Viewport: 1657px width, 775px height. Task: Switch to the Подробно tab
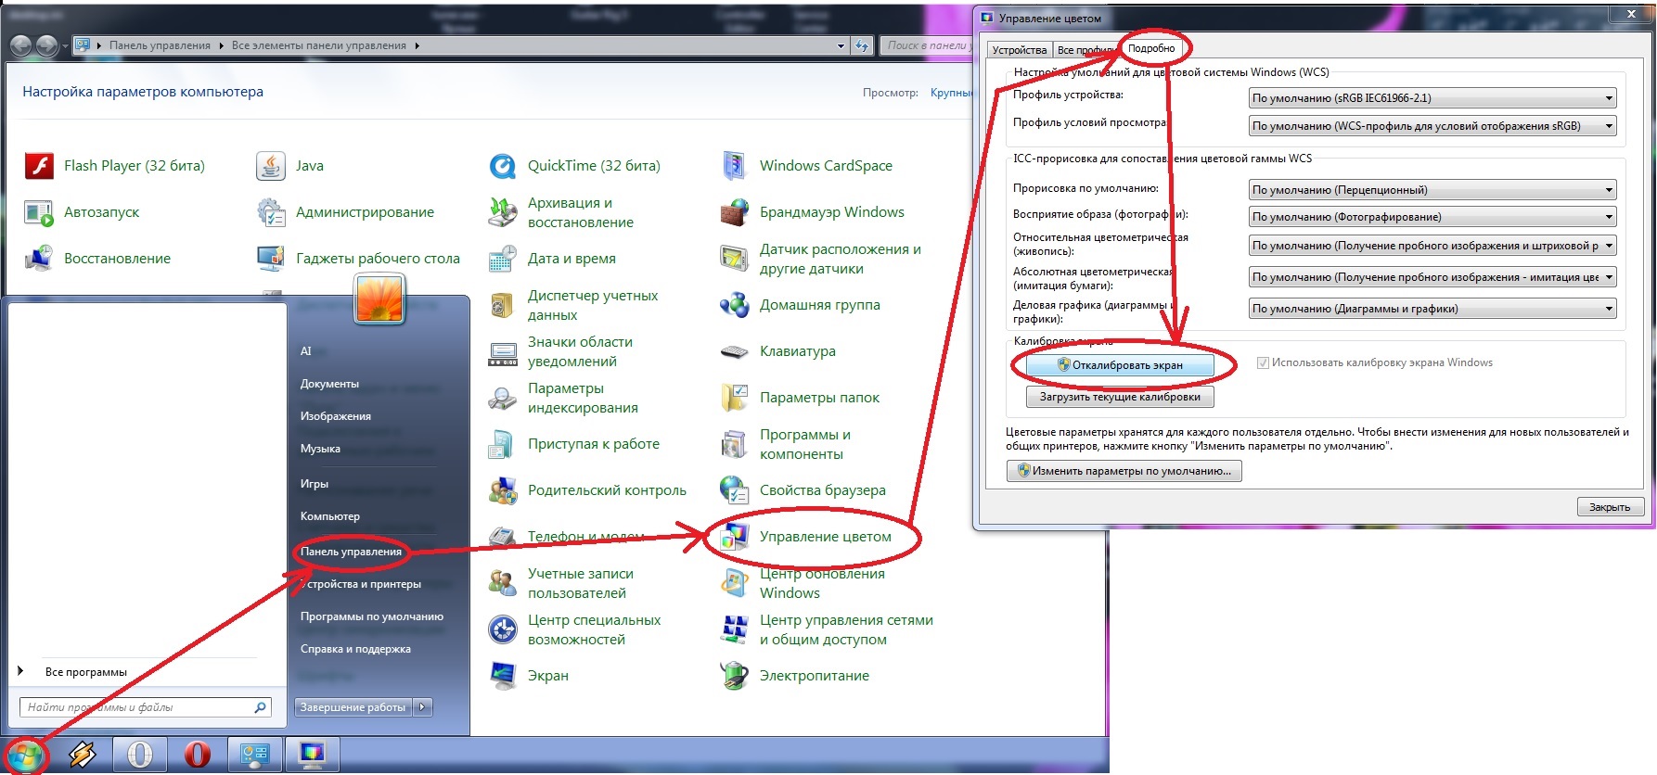pos(1151,48)
